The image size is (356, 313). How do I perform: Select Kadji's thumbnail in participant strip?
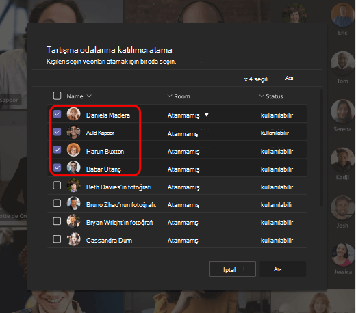(342, 159)
